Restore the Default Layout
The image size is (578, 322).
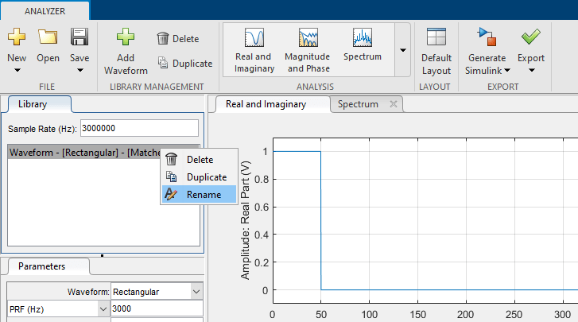pos(436,52)
